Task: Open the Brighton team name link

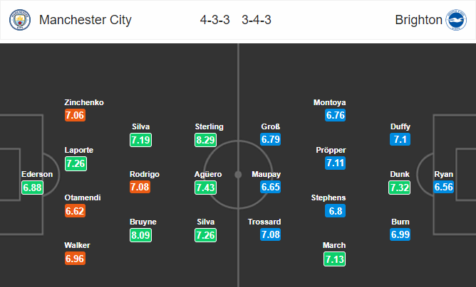Action: click(418, 20)
